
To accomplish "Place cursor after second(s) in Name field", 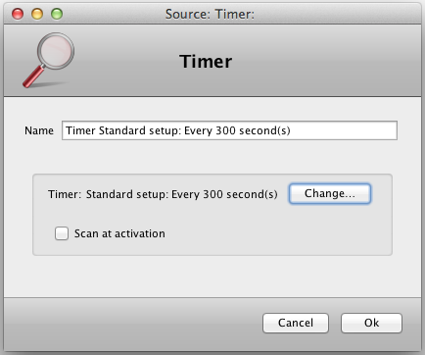I will pyautogui.click(x=292, y=130).
